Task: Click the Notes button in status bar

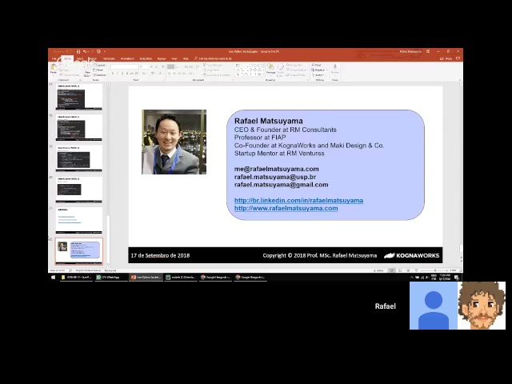Action: pos(378,270)
